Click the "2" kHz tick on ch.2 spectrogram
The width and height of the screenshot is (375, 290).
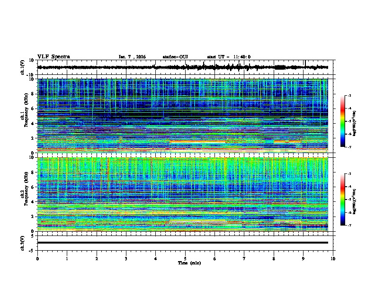(32, 217)
